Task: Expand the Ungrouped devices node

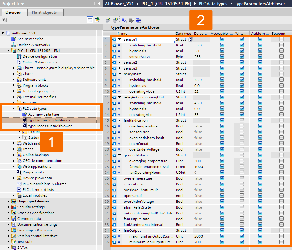Action: (8, 201)
